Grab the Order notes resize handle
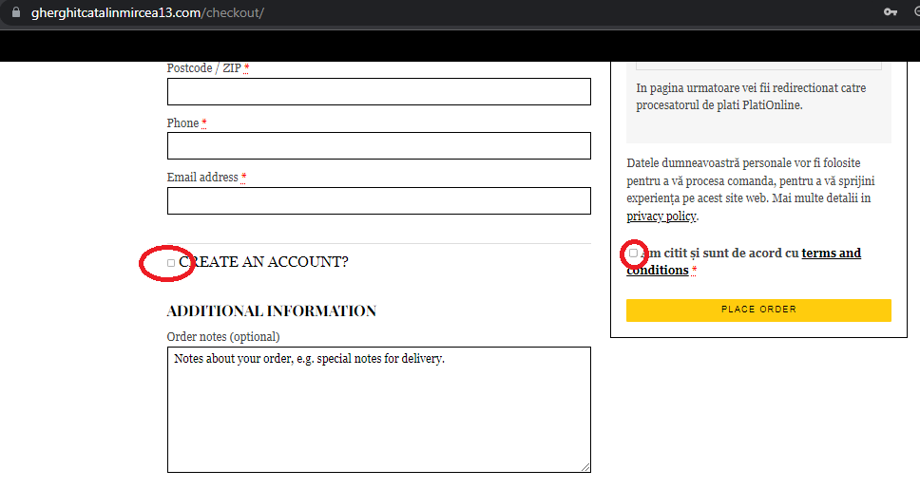The image size is (920, 489). tap(585, 467)
